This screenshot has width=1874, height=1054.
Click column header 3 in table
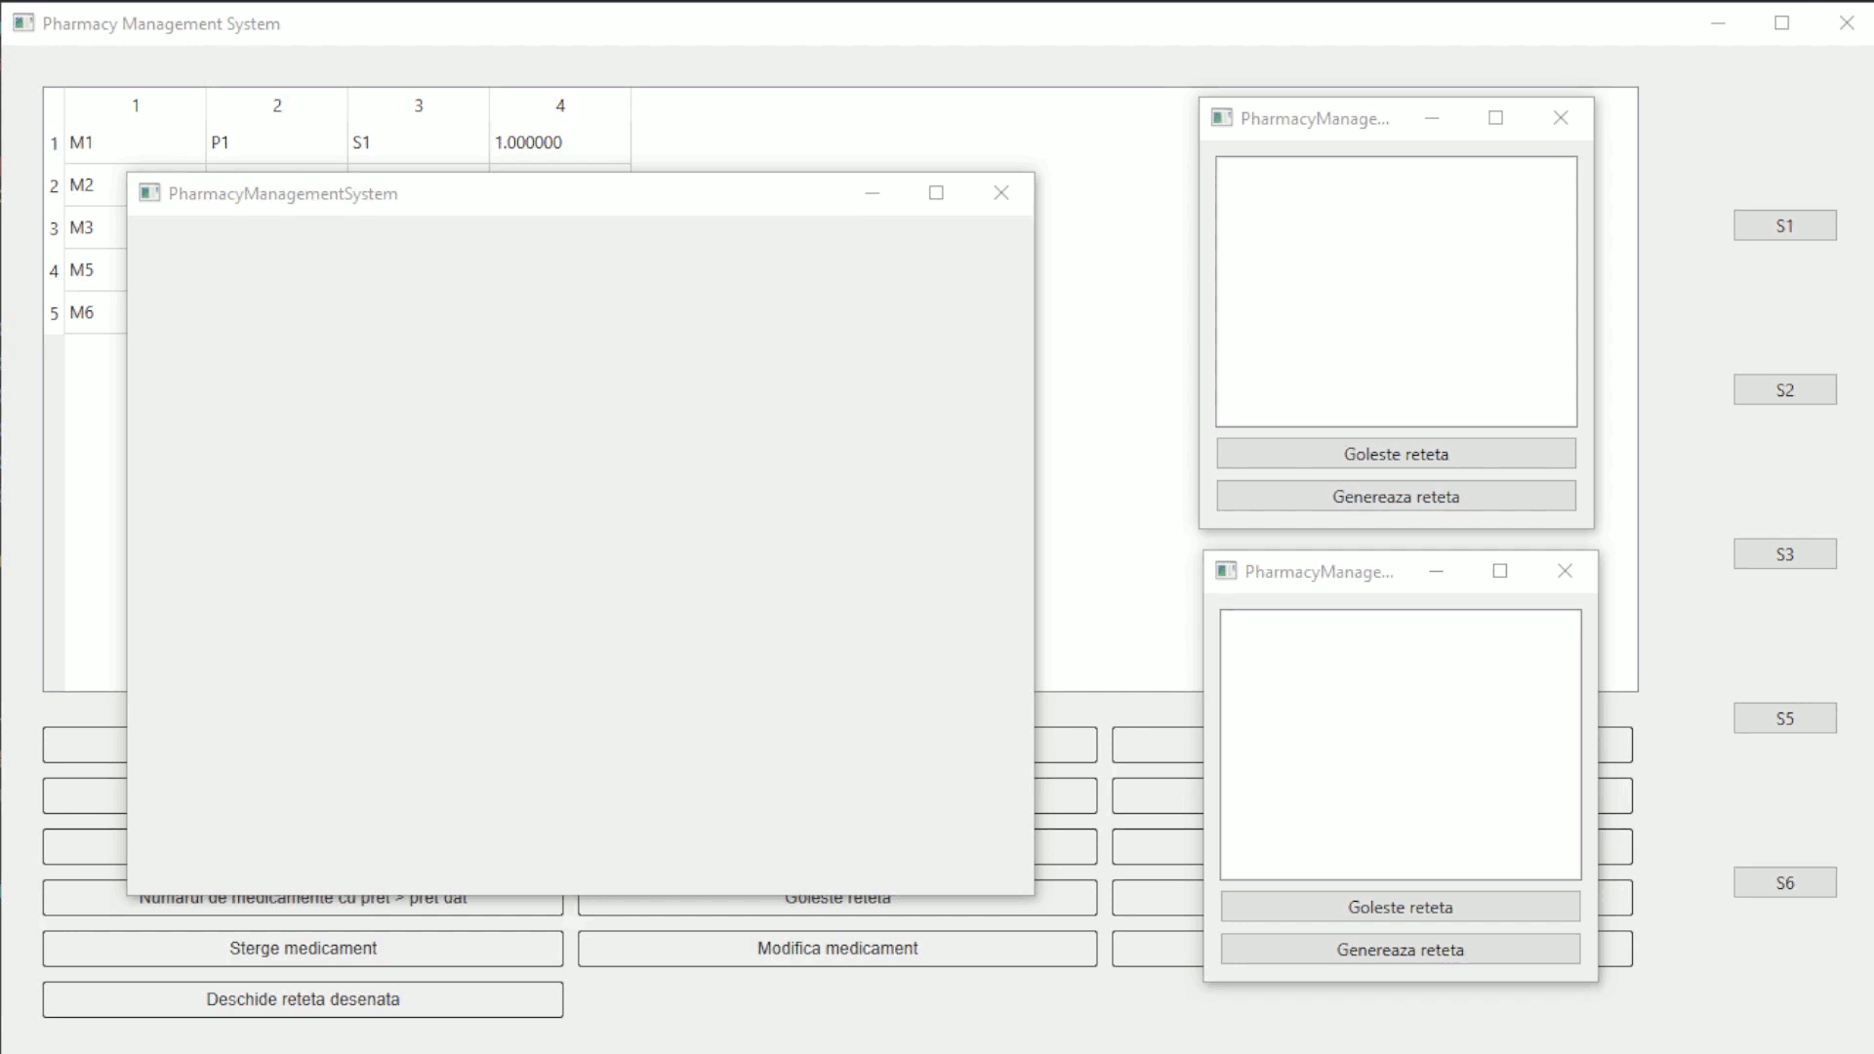[x=418, y=105]
